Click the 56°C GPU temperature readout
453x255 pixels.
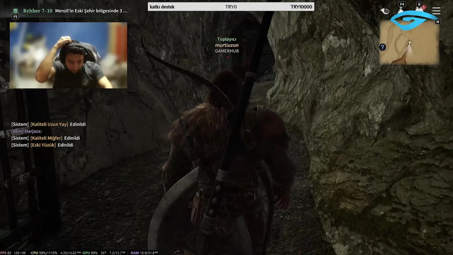tap(103, 253)
